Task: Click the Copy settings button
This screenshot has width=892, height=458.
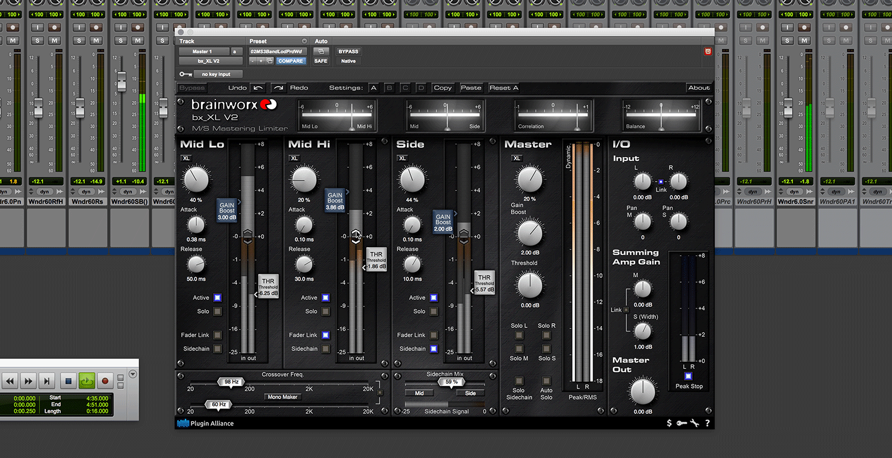Action: [442, 88]
